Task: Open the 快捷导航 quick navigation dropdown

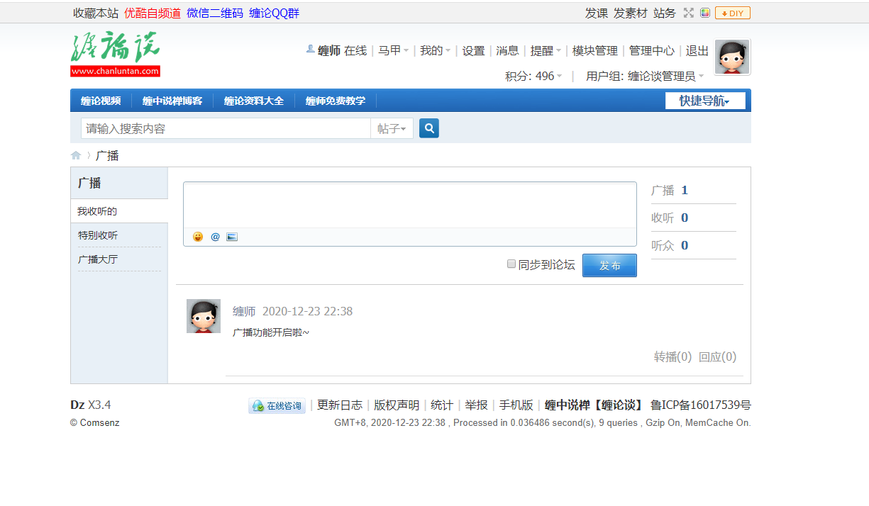Action: coord(705,100)
